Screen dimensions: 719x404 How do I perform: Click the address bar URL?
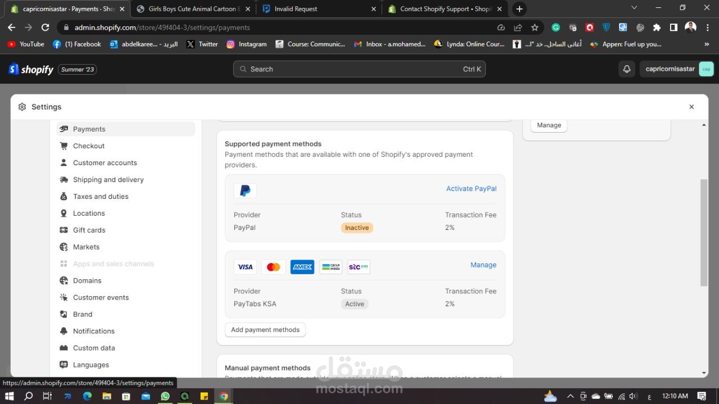point(162,28)
